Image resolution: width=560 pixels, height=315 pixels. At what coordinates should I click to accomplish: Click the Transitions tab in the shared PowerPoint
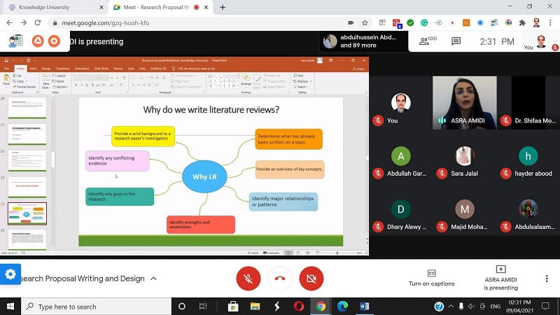coord(63,68)
